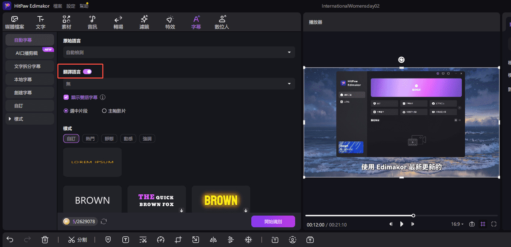This screenshot has height=247, width=511.
Task: Select the crop icon in the bottom toolbar
Action: tap(178, 239)
